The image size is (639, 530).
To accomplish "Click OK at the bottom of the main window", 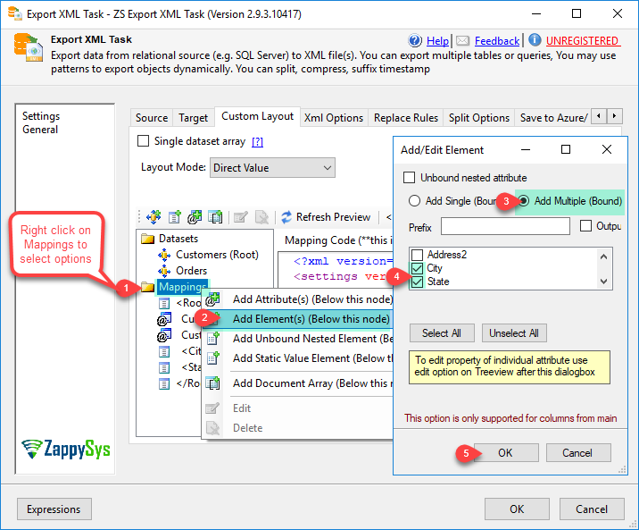I will (x=517, y=509).
